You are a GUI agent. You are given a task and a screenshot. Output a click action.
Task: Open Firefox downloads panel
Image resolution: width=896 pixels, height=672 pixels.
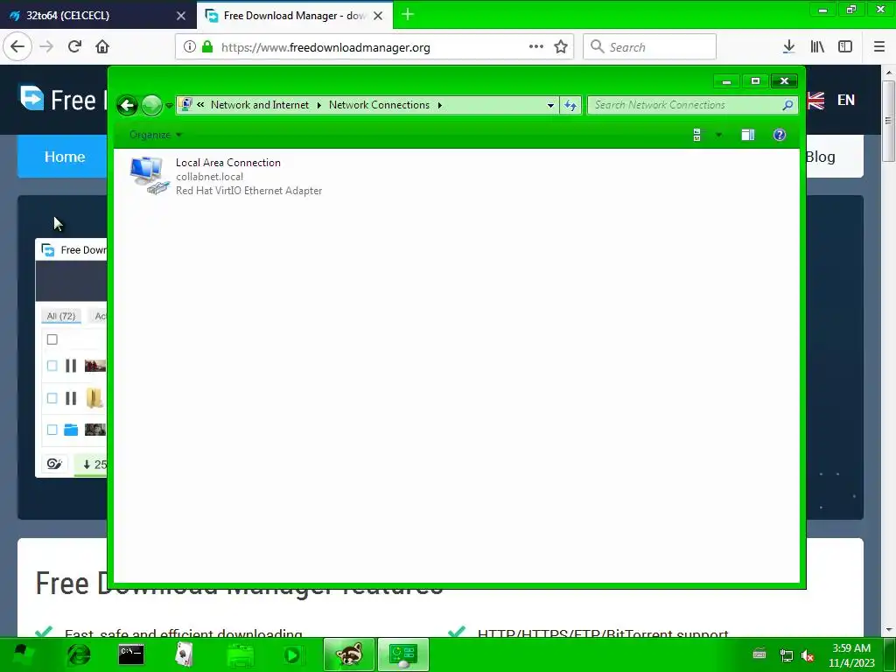click(x=788, y=47)
